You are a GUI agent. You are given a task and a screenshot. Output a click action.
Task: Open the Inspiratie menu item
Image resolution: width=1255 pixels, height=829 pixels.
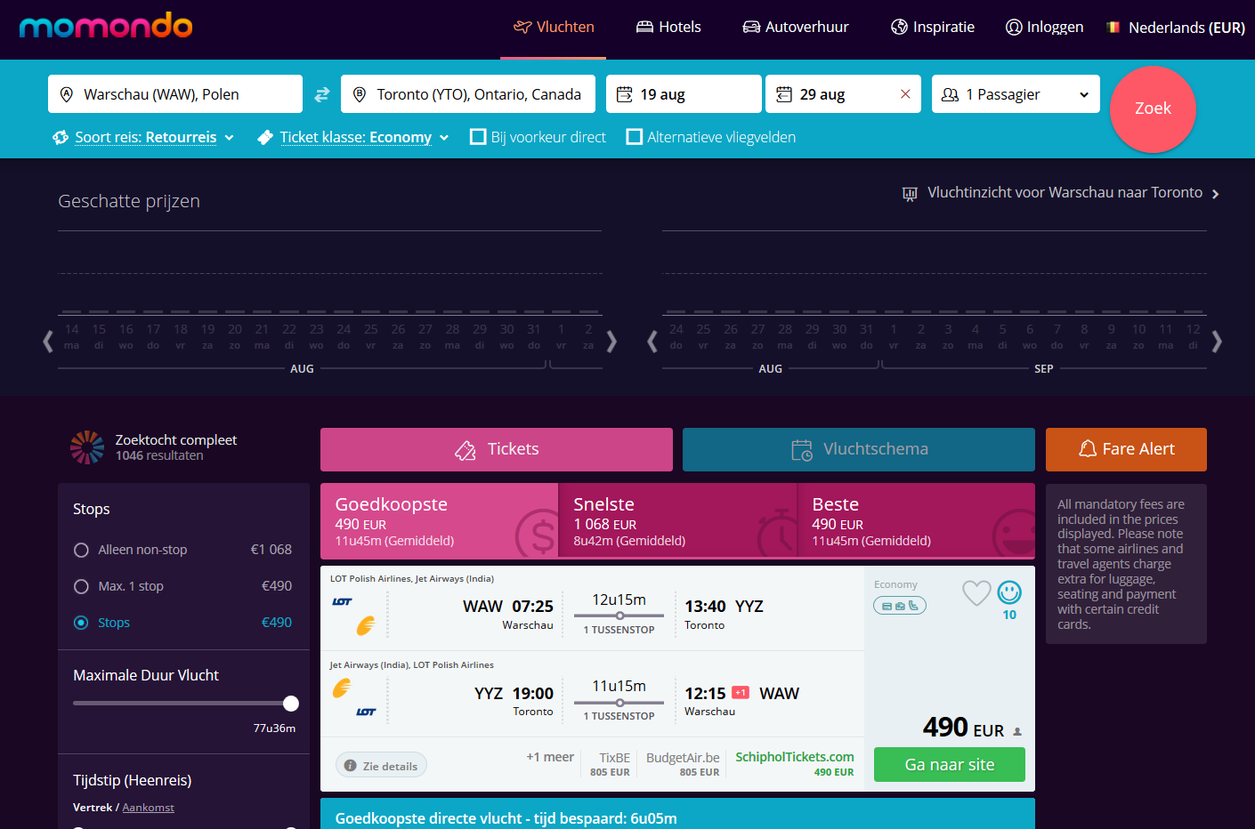coord(933,28)
